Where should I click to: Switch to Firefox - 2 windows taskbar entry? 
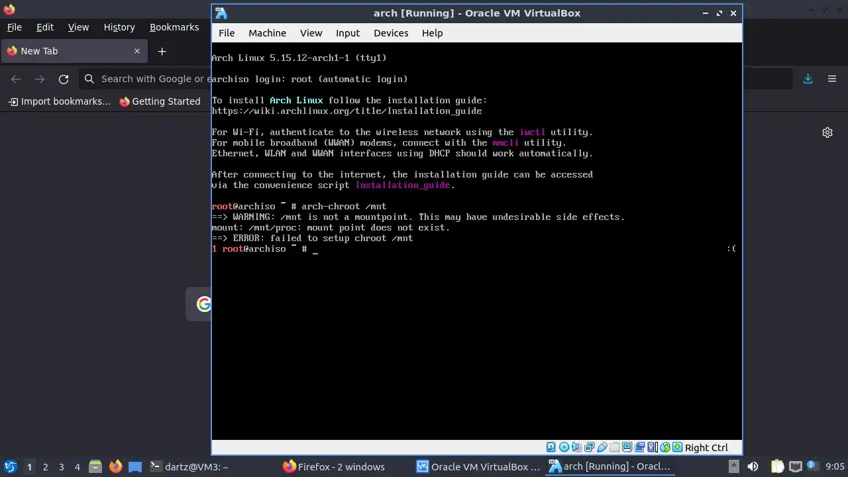[335, 467]
